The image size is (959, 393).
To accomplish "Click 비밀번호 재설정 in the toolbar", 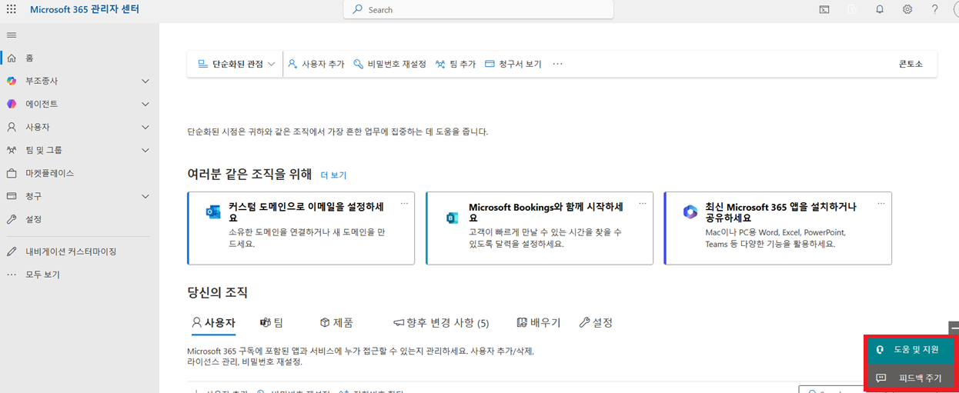I will pyautogui.click(x=389, y=64).
